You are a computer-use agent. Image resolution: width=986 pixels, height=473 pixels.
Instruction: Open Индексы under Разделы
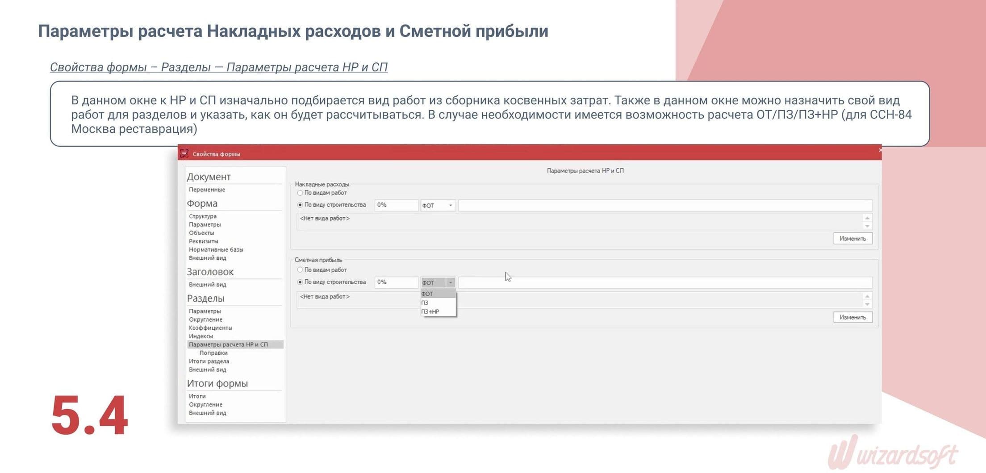pyautogui.click(x=201, y=336)
